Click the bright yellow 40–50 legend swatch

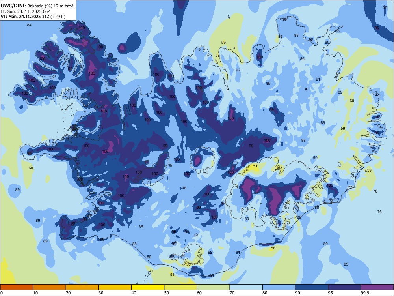click(x=148, y=287)
